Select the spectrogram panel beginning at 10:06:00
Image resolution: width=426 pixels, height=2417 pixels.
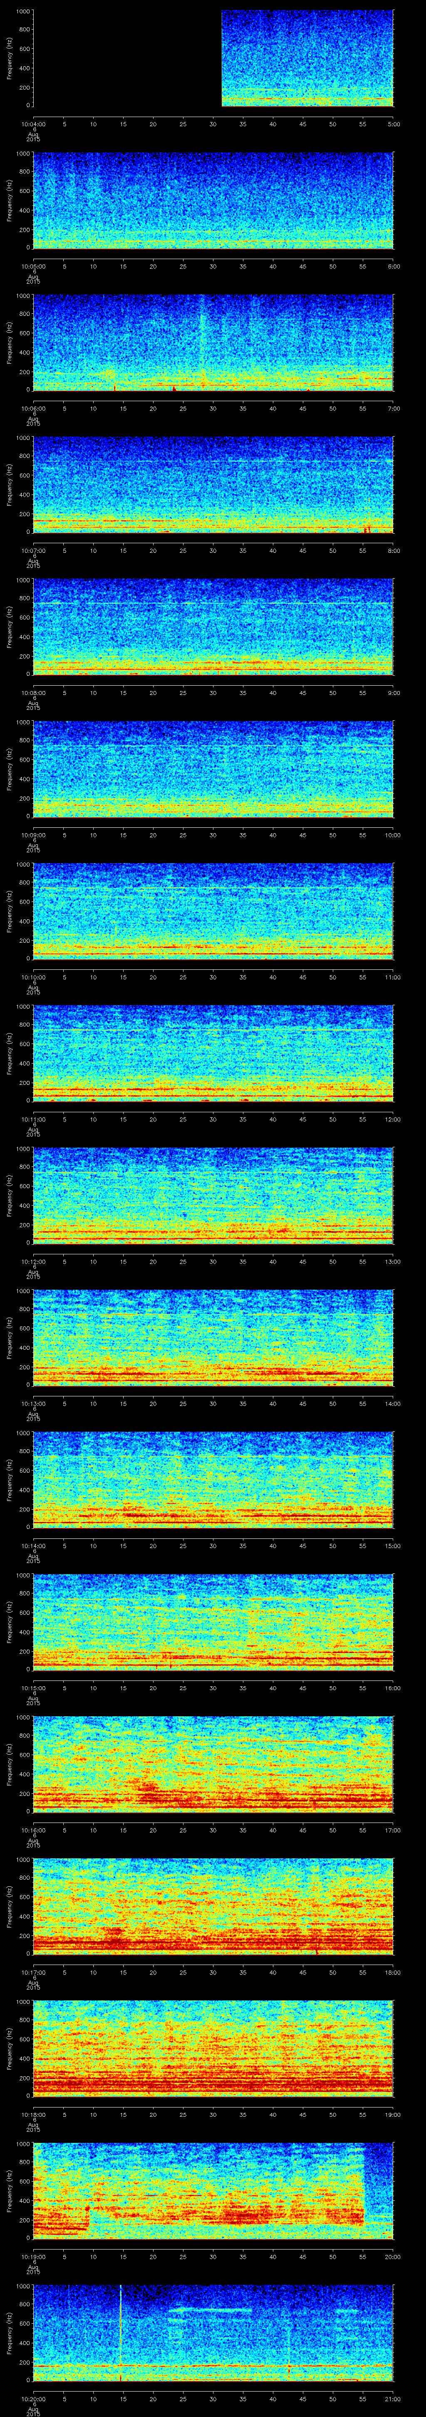[x=213, y=342]
